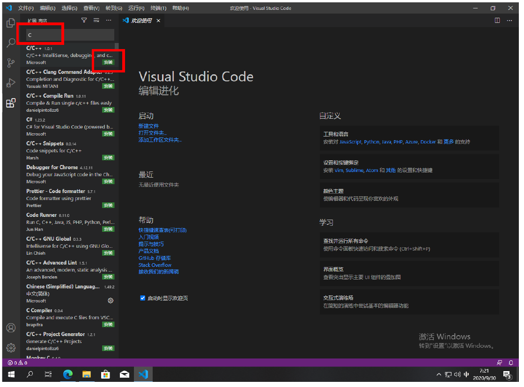The height and width of the screenshot is (387, 524).
Task: Open the Search view in activity bar
Action: coord(11,43)
